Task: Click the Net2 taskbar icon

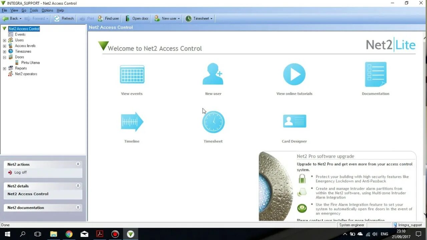Action: 130,234
